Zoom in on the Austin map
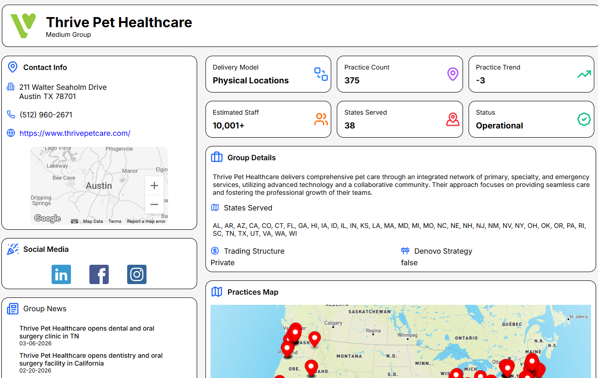This screenshot has width=598, height=378. [154, 186]
